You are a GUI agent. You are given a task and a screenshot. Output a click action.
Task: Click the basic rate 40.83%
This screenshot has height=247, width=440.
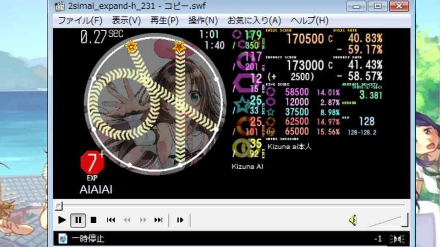pyautogui.click(x=365, y=38)
